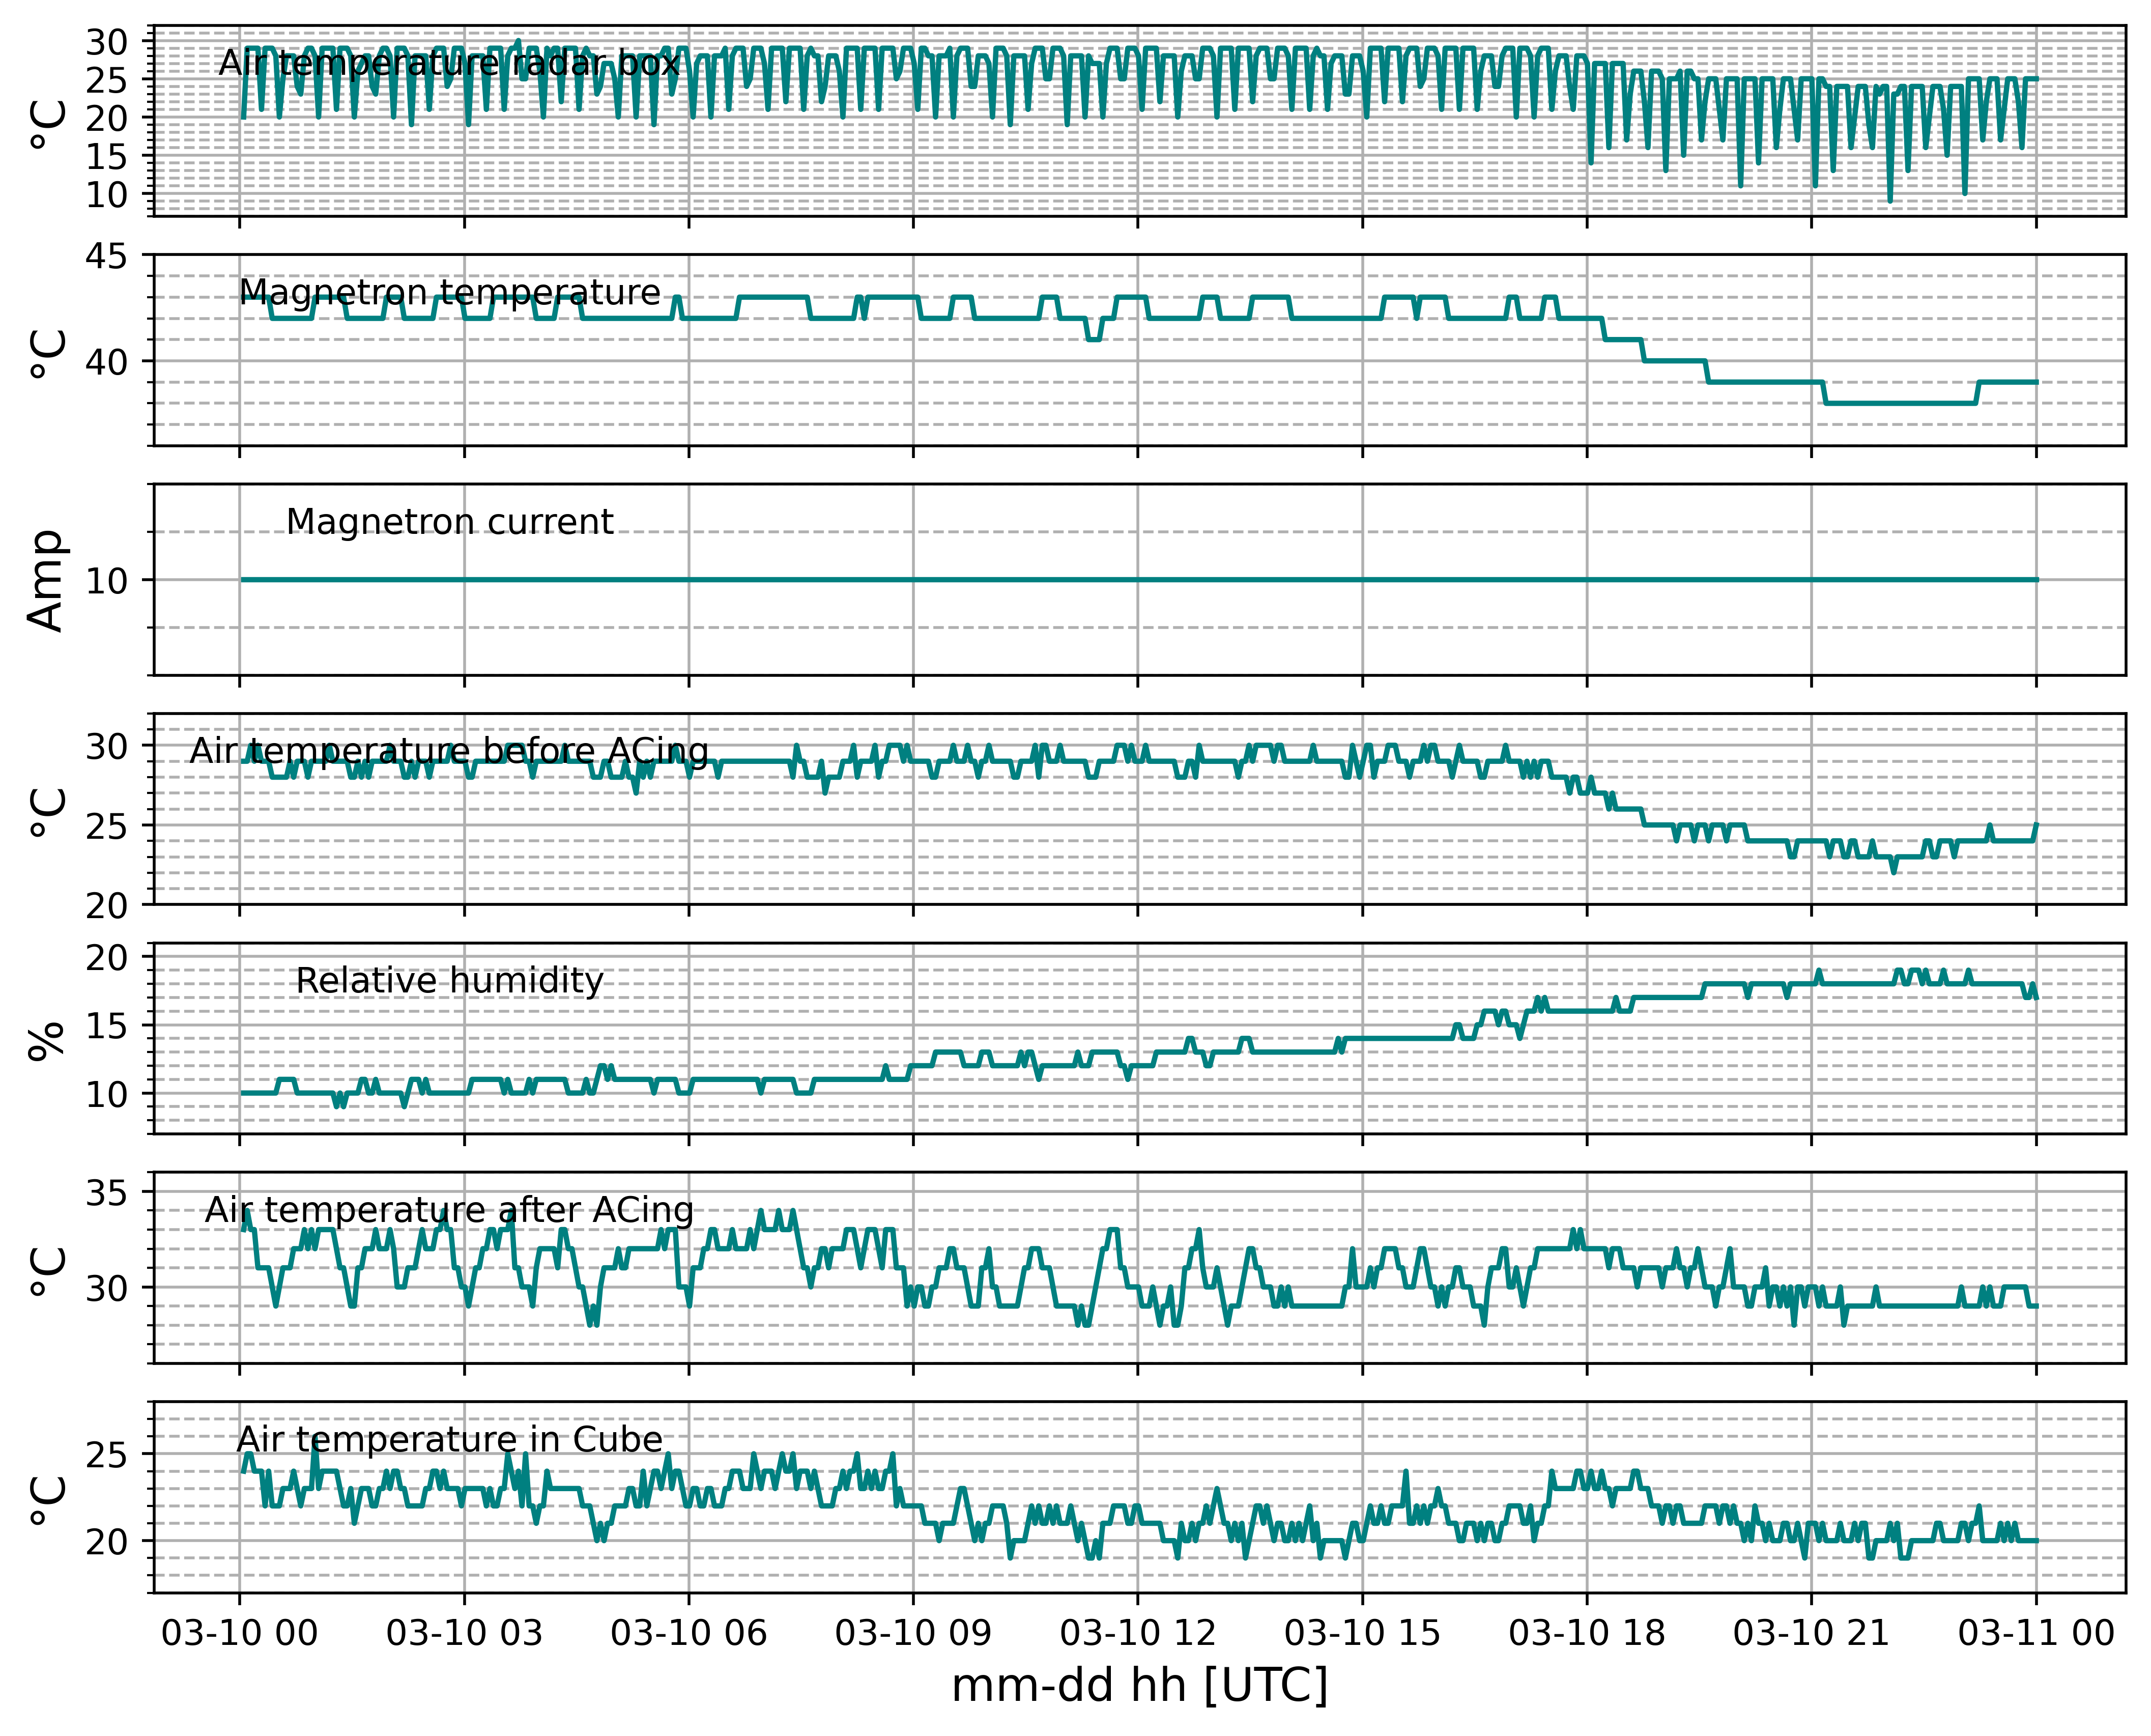Screen dimensions: 2151x1736
Task: Click the 'Air temperature after ACing' title
Action: (449, 1209)
